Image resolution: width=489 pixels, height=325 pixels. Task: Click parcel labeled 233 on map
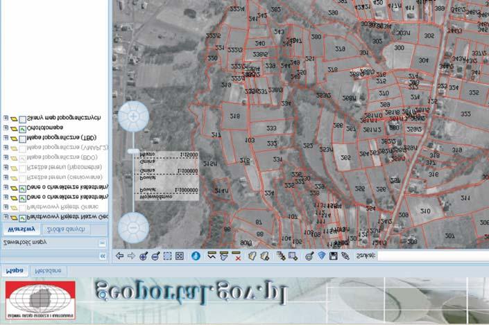pyautogui.click(x=271, y=128)
